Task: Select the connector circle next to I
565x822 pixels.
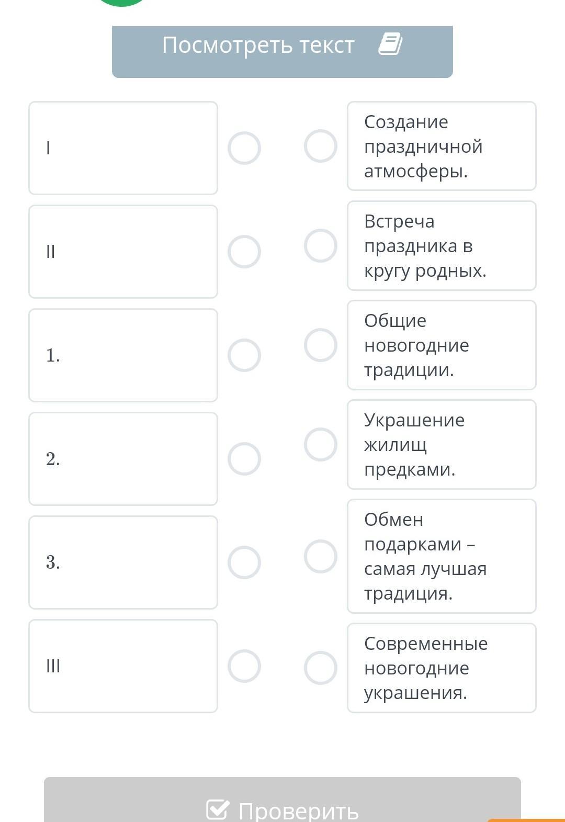Action: [244, 148]
